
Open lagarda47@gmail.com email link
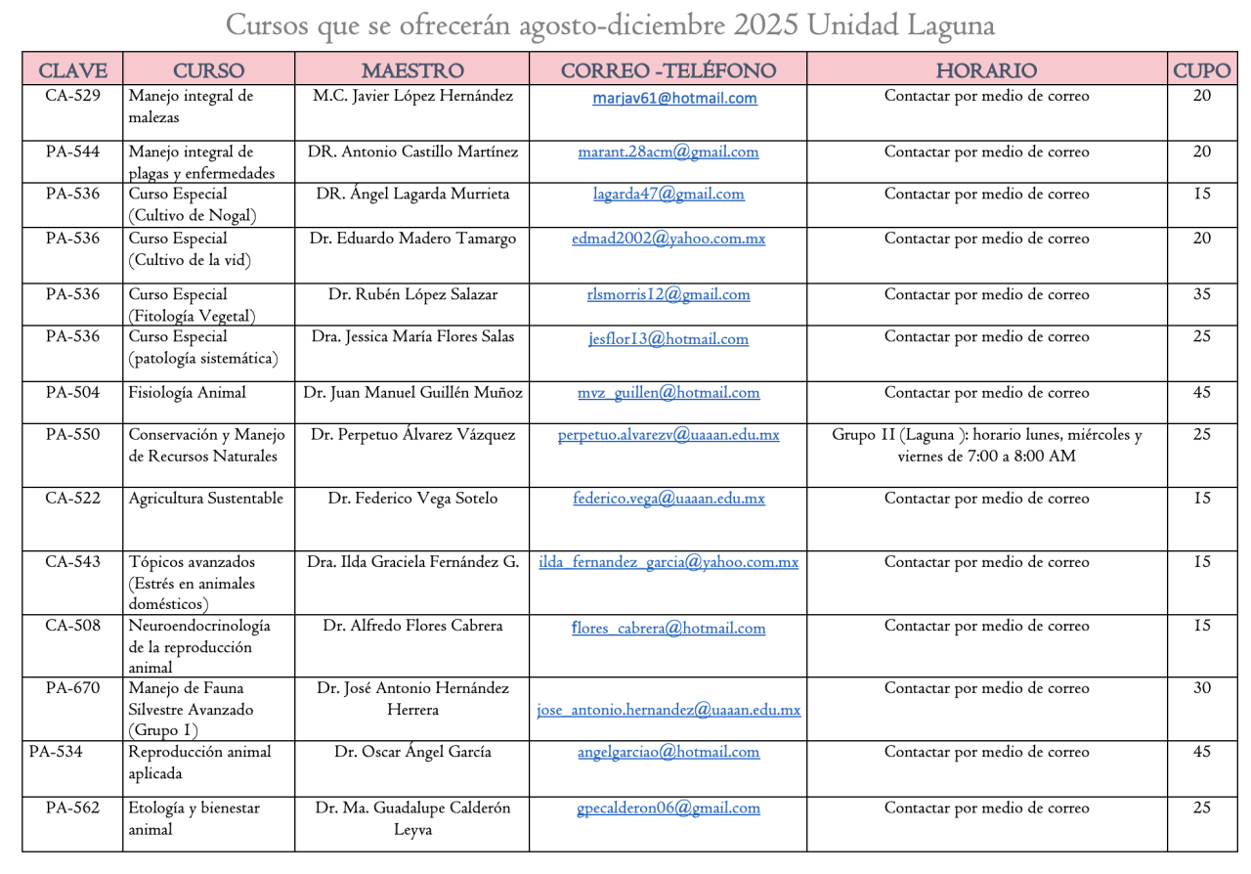pos(669,195)
